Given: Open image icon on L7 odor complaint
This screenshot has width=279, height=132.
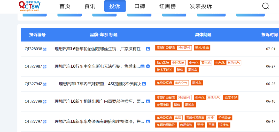Looking at the screenshot, I should pos(144,84).
